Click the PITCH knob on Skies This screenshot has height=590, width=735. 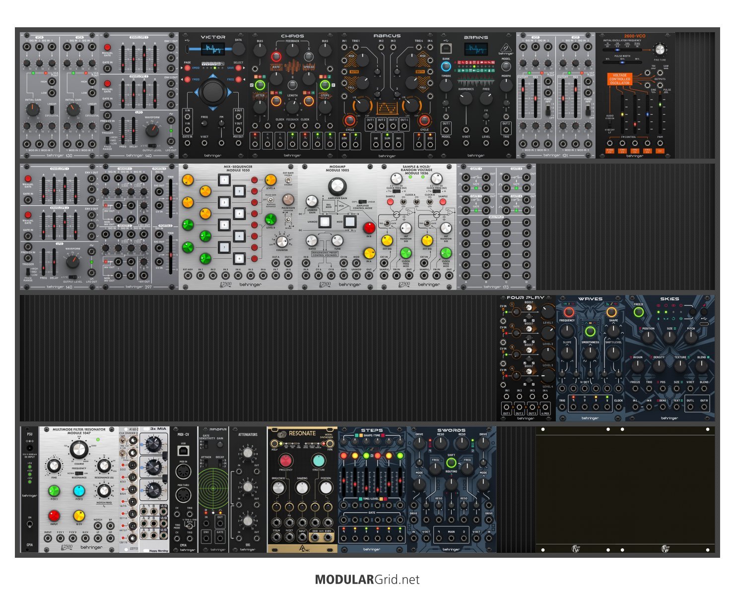point(691,337)
